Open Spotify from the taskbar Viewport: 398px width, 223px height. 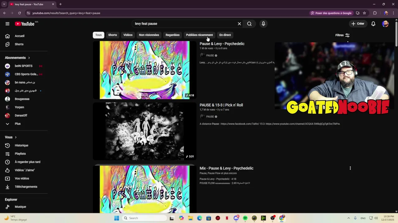pyautogui.click(x=245, y=218)
